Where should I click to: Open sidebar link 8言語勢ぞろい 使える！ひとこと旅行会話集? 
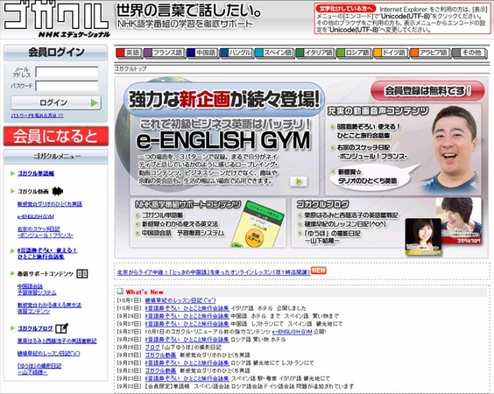pos(47,254)
